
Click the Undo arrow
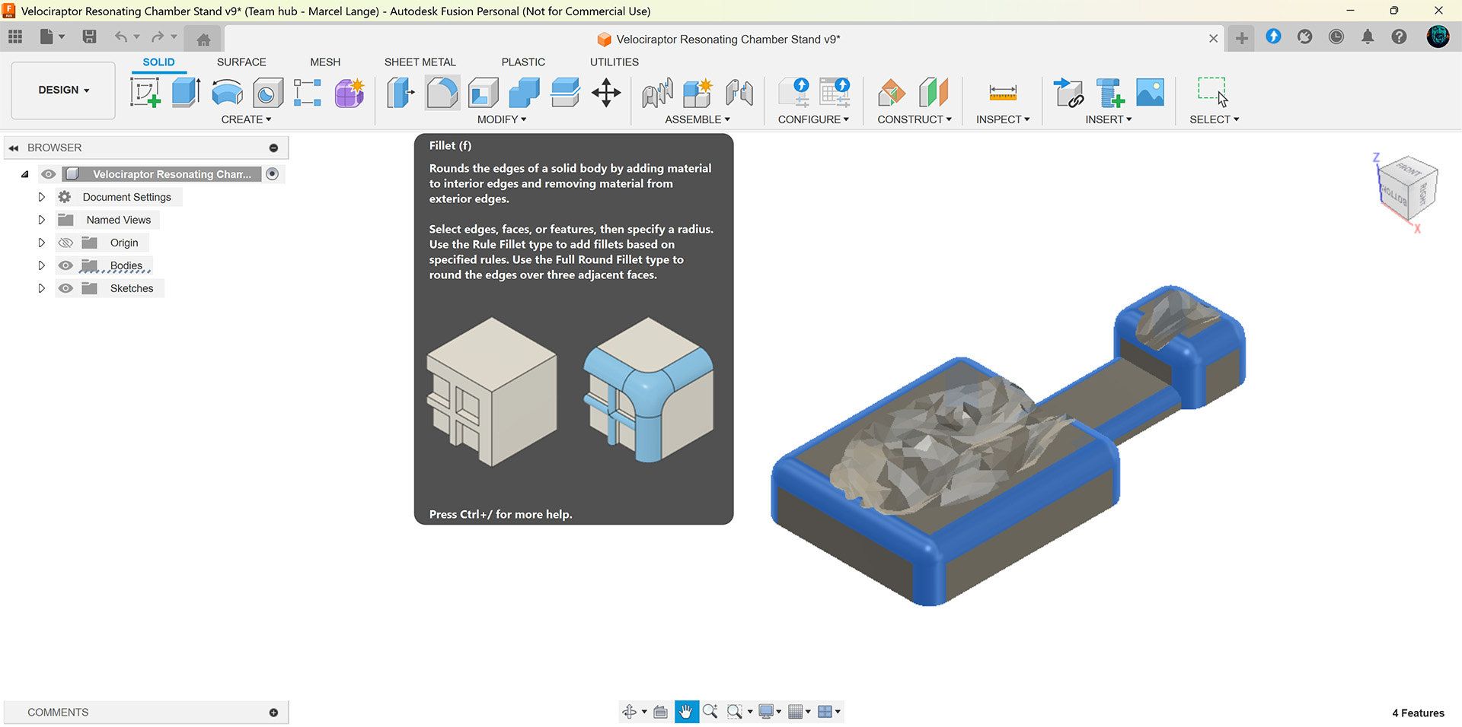click(x=121, y=37)
